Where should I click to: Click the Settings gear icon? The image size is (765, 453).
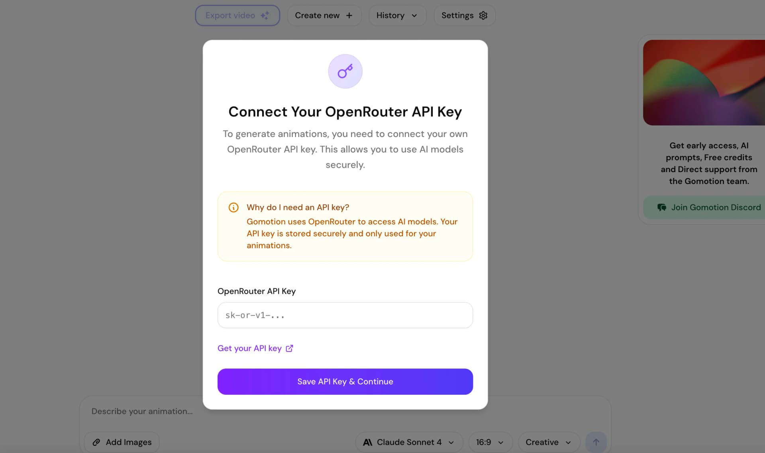pyautogui.click(x=483, y=15)
